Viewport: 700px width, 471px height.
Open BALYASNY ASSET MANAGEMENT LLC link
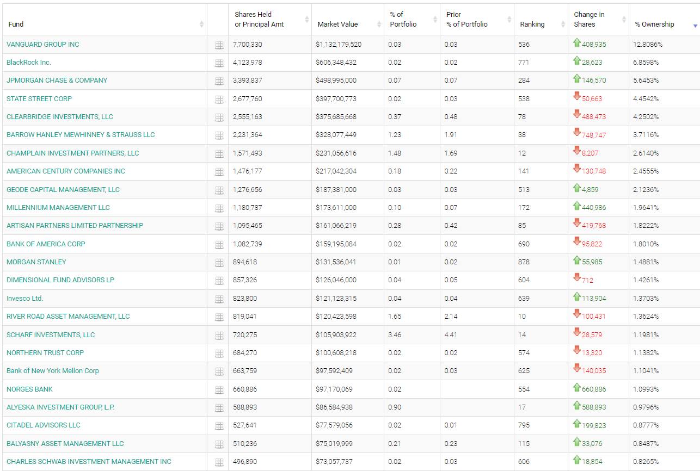[65, 444]
